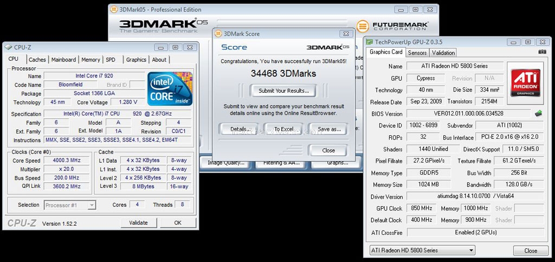Click the Multiplier x 20.0 value
The width and height of the screenshot is (555, 262).
click(67, 169)
